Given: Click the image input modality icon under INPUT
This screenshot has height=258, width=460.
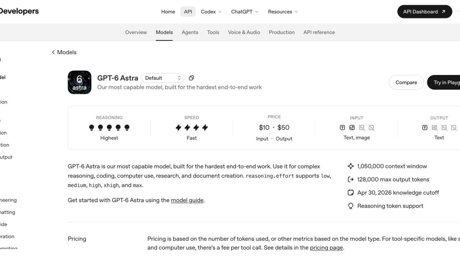Looking at the screenshot, I should tap(352, 128).
